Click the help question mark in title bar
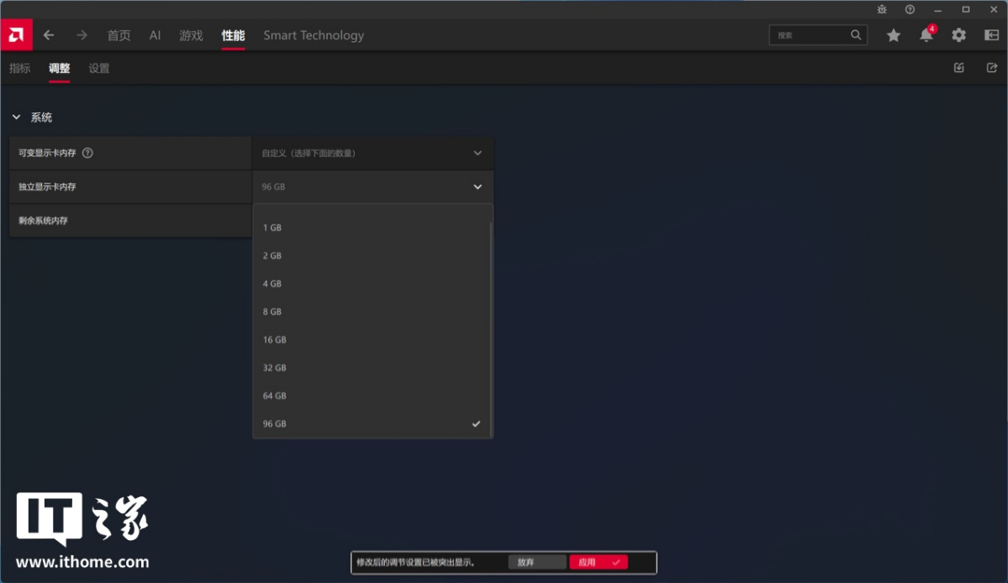 point(910,9)
